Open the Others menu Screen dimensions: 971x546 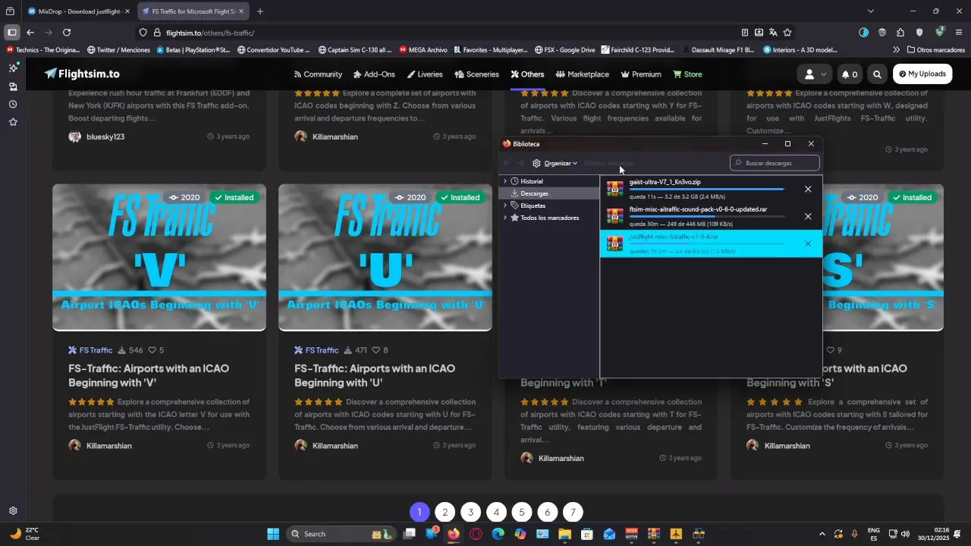pyautogui.click(x=527, y=74)
